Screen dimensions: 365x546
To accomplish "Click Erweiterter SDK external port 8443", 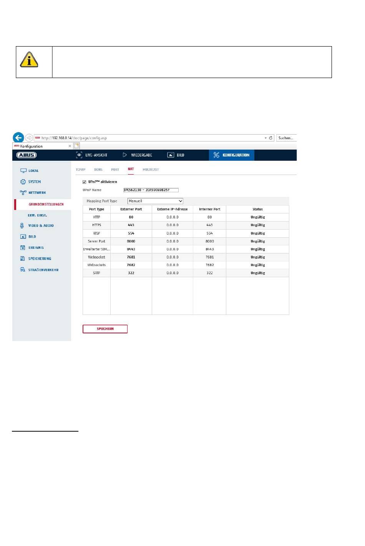I will pos(131,249).
